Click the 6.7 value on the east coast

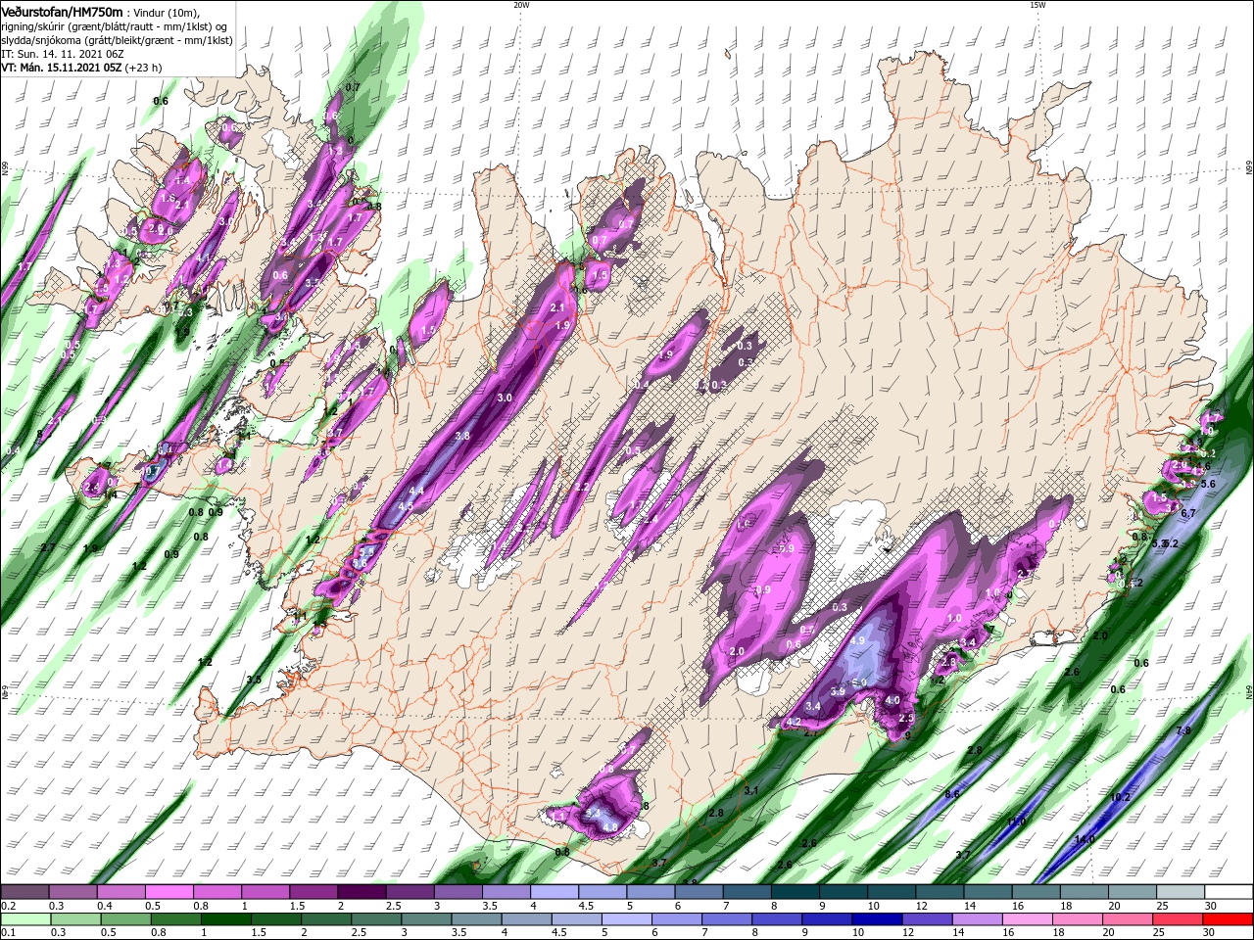[x=1188, y=513]
